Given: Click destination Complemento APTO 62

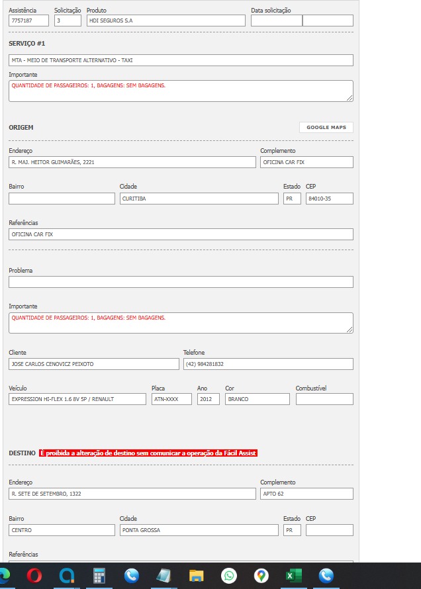Looking at the screenshot, I should pos(306,494).
